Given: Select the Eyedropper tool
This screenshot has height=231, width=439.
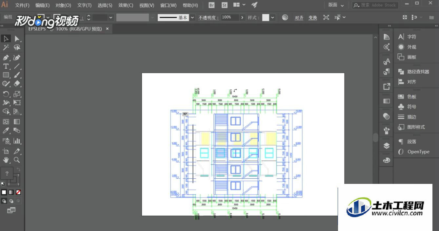Looking at the screenshot, I should [x=6, y=131].
